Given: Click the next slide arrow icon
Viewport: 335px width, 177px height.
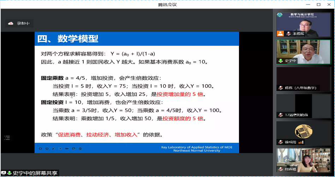Looking at the screenshot, I should (47, 148).
